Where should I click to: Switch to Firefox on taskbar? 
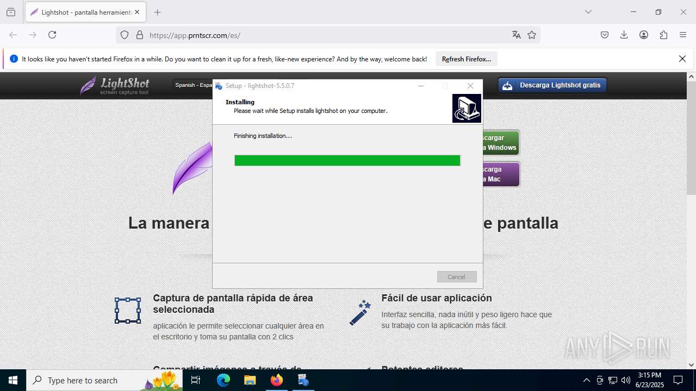click(x=277, y=380)
